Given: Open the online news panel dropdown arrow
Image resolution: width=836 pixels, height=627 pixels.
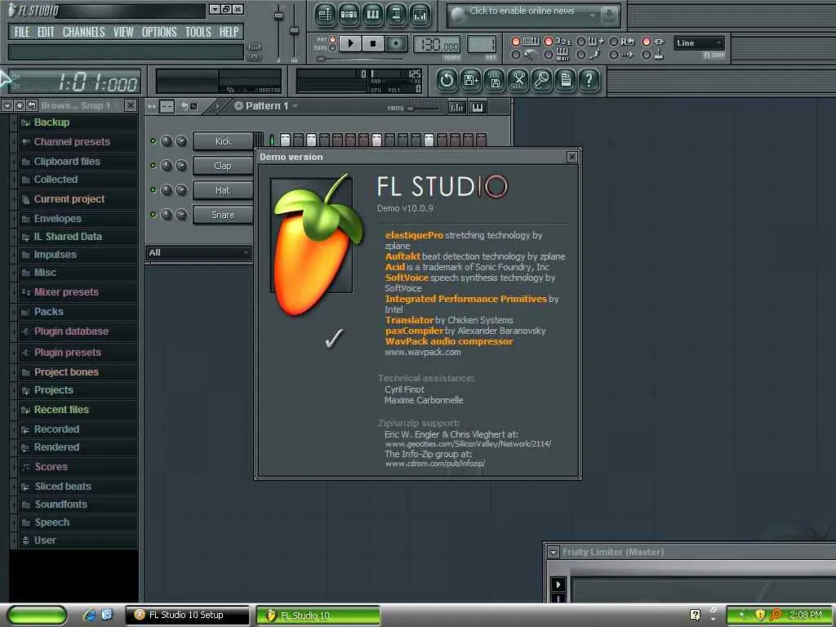Looking at the screenshot, I should [591, 16].
